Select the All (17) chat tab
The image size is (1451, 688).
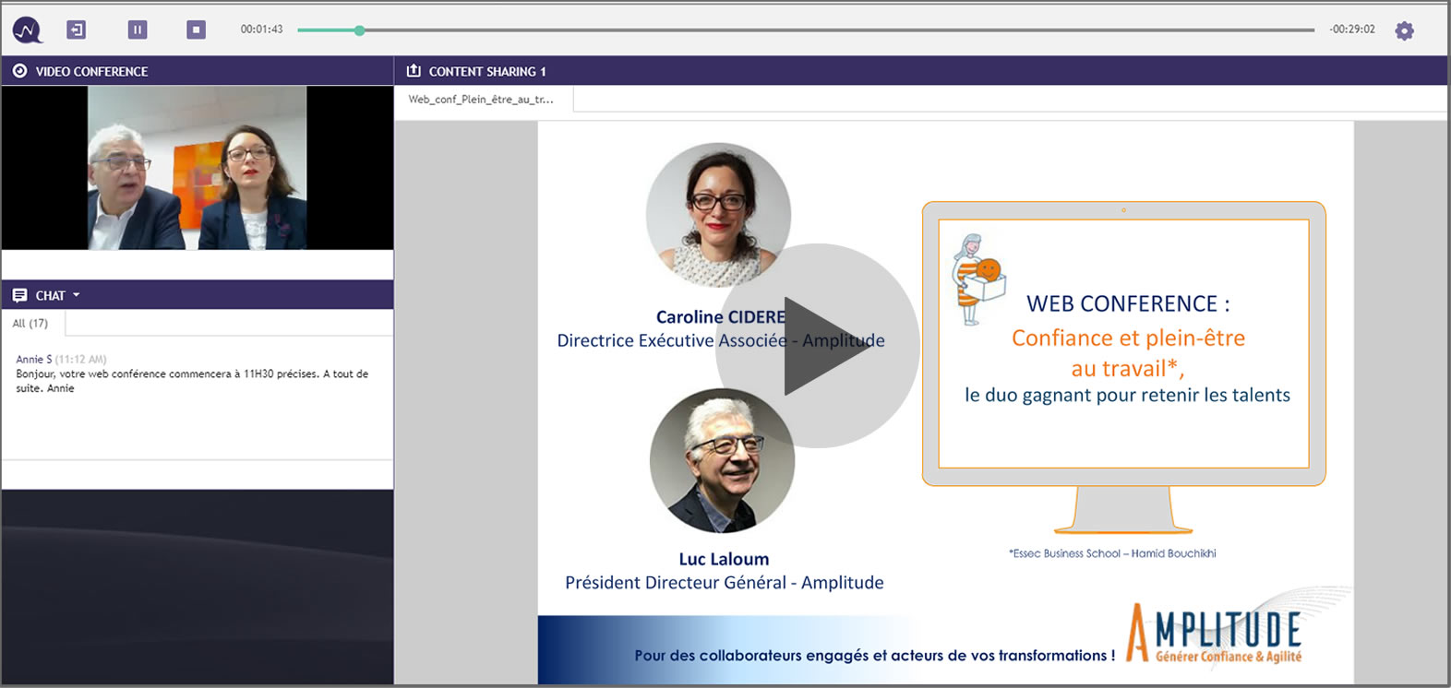pyautogui.click(x=32, y=324)
